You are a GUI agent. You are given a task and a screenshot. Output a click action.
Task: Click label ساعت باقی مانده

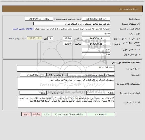[17, 39]
